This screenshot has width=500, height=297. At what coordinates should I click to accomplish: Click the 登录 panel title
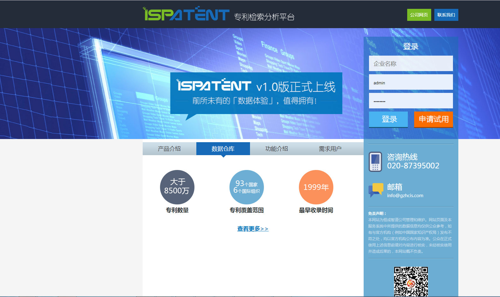(411, 46)
